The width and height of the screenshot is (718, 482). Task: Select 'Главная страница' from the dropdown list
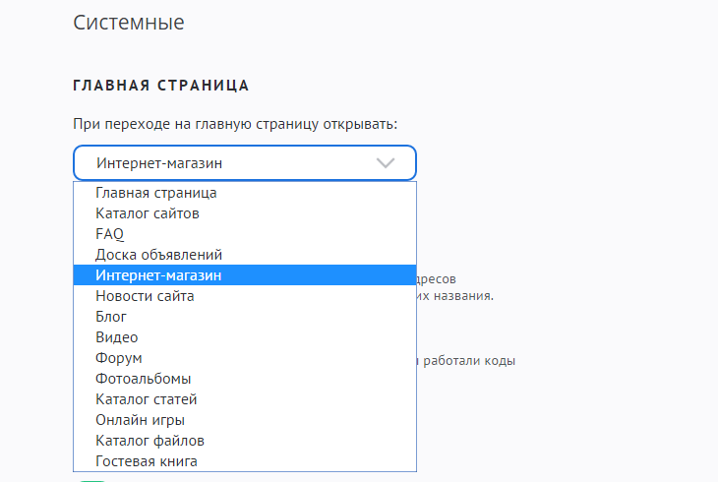coord(156,193)
